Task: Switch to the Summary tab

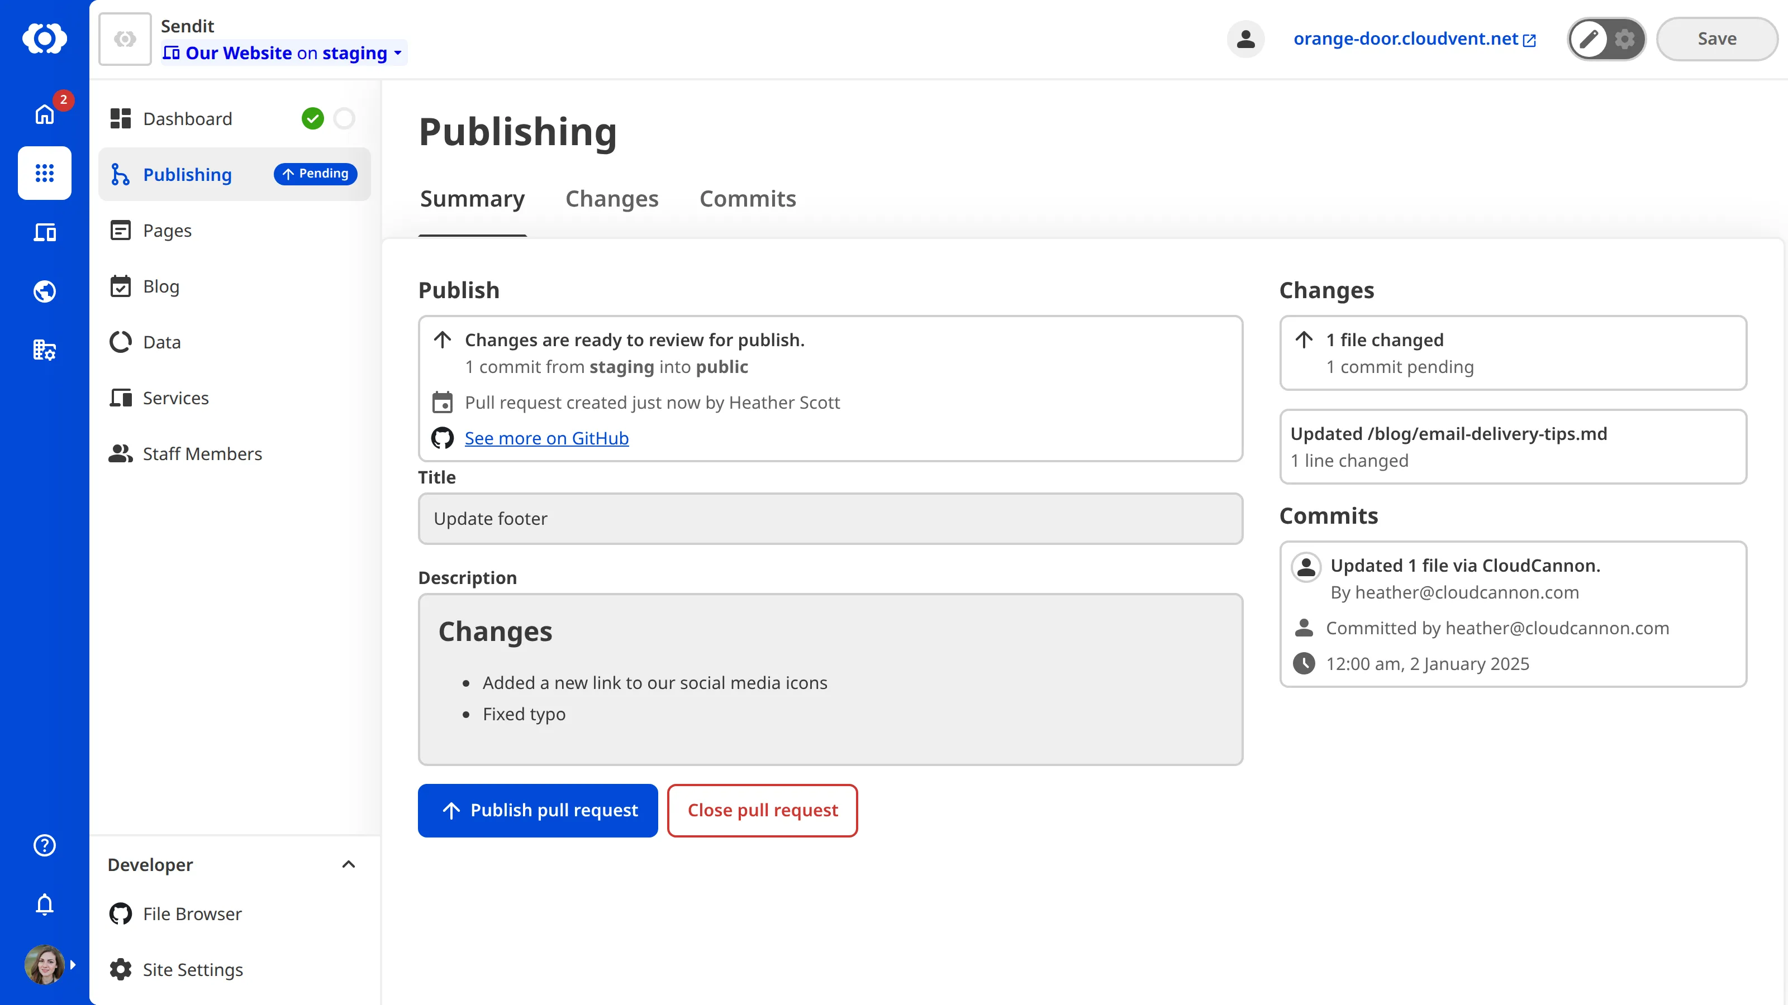Action: 472,199
